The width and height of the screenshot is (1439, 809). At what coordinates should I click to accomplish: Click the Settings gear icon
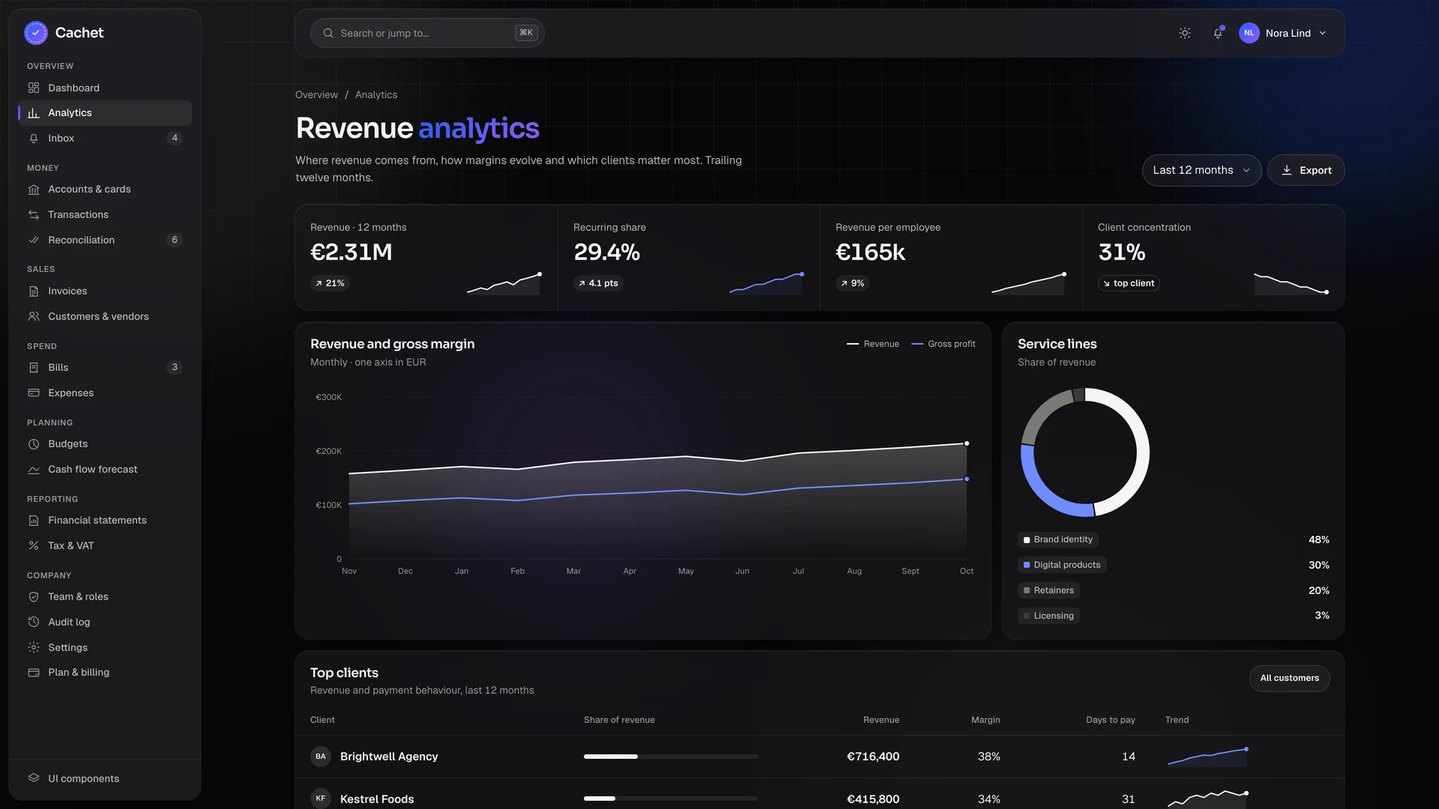click(x=34, y=648)
